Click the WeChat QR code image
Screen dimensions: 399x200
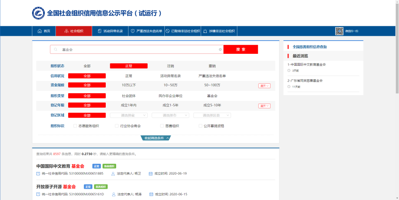pos(339,31)
